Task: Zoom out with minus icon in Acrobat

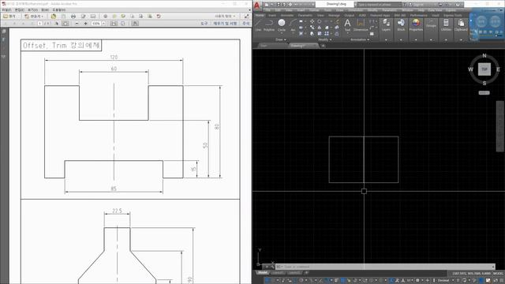Action: click(77, 24)
